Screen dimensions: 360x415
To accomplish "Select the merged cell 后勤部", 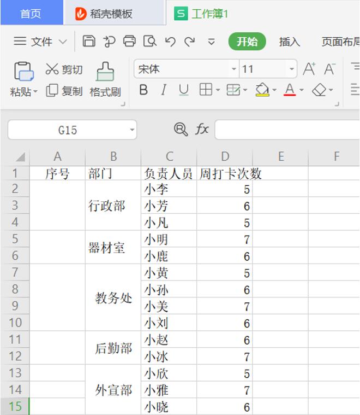I will pyautogui.click(x=113, y=348).
